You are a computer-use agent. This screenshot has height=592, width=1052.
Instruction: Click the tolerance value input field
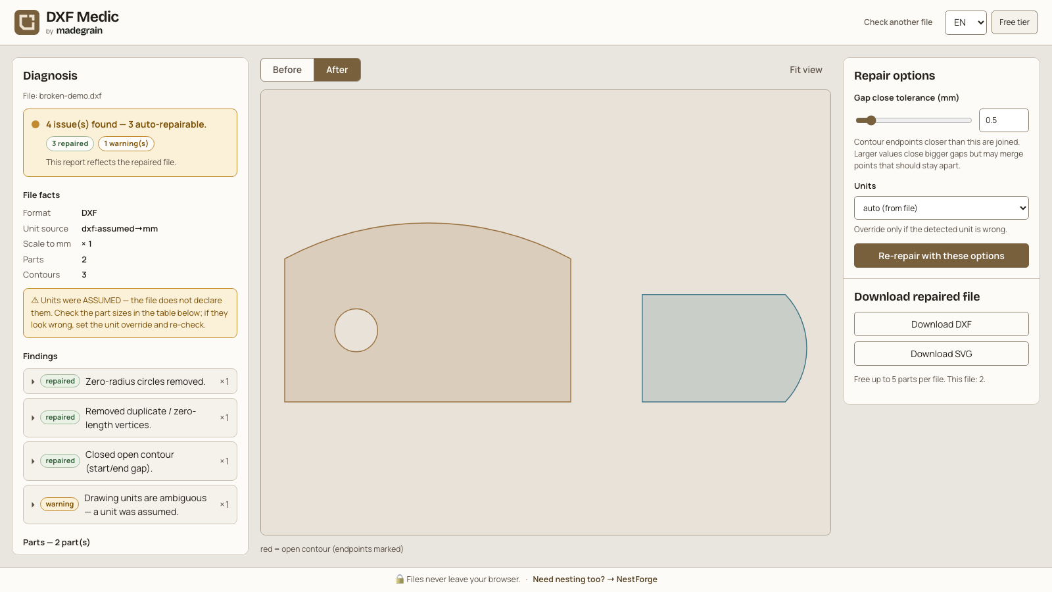1004,120
